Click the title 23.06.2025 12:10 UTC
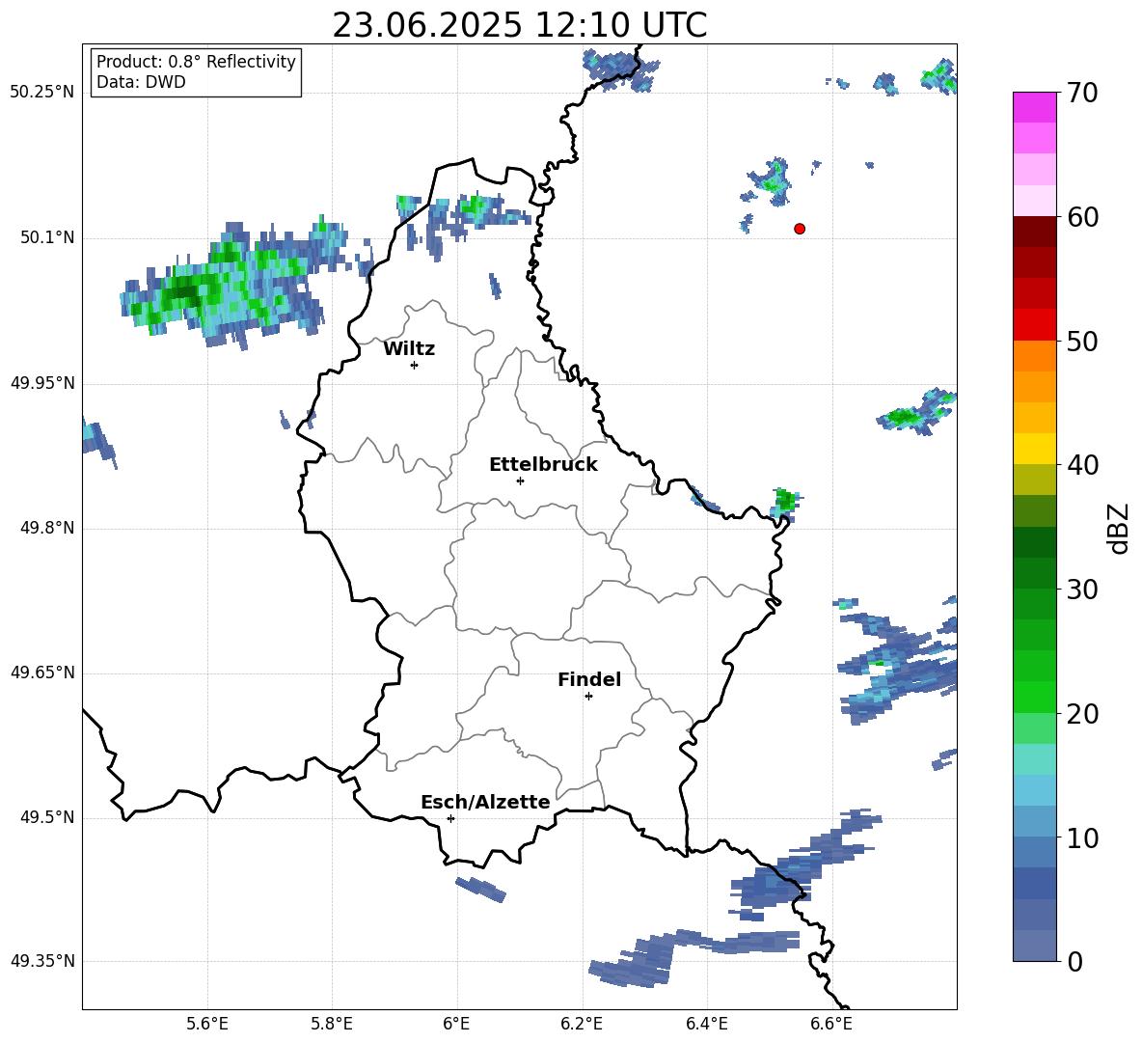Image resolution: width=1142 pixels, height=1043 pixels. [x=520, y=25]
